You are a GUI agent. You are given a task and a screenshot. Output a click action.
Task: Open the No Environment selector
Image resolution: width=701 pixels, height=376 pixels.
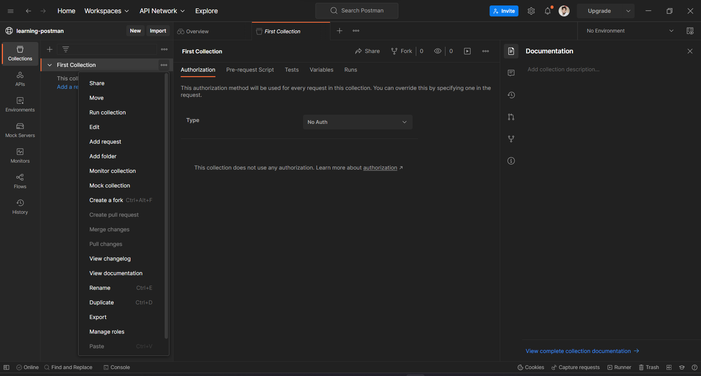[630, 31]
